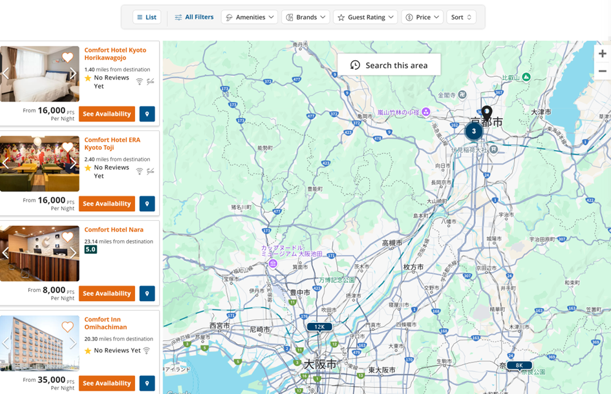The width and height of the screenshot is (611, 394).
Task: Click the purple cup noodle museum marker
Action: (273, 264)
